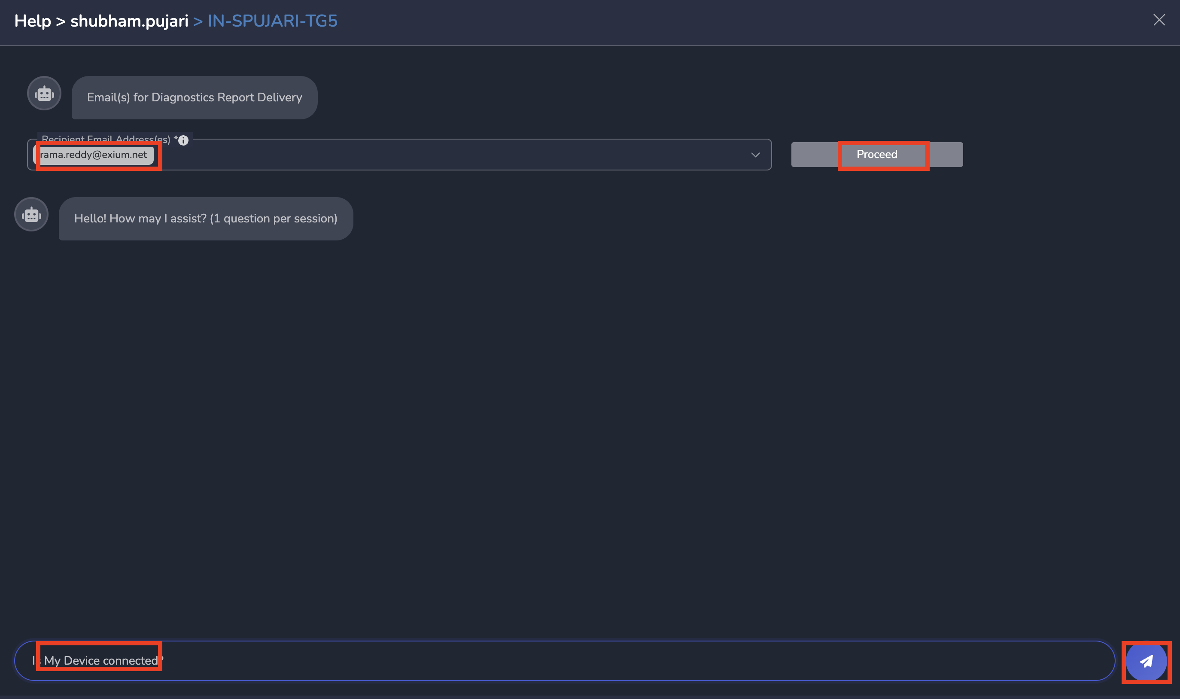1180x699 pixels.
Task: Expand the recipient email dropdown chevron
Action: click(755, 155)
